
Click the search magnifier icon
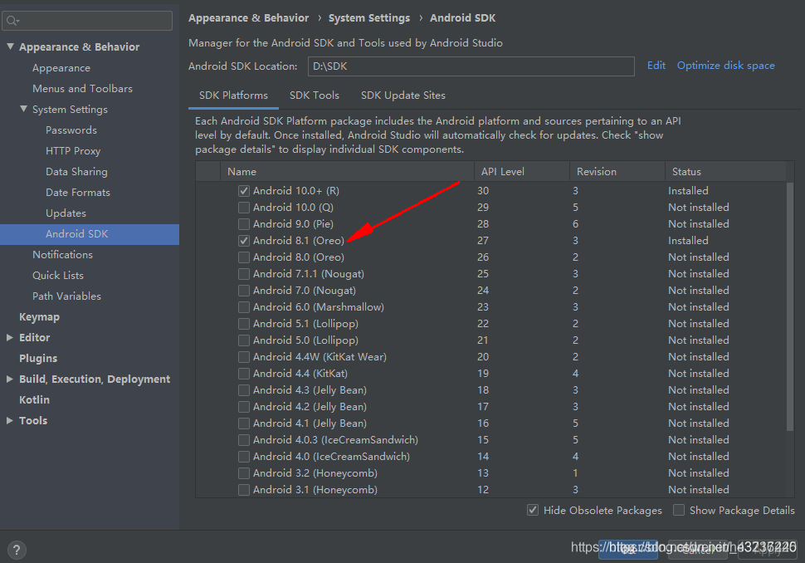coord(12,21)
